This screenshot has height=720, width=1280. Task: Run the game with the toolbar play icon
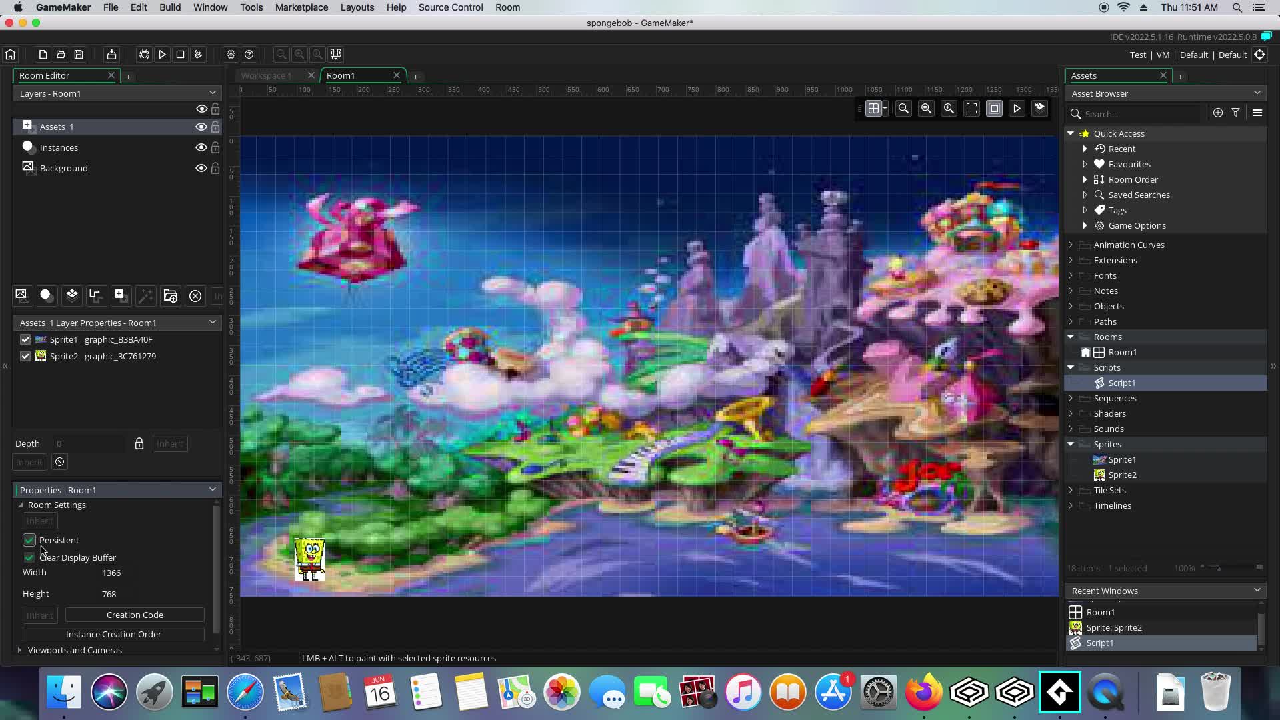162,55
